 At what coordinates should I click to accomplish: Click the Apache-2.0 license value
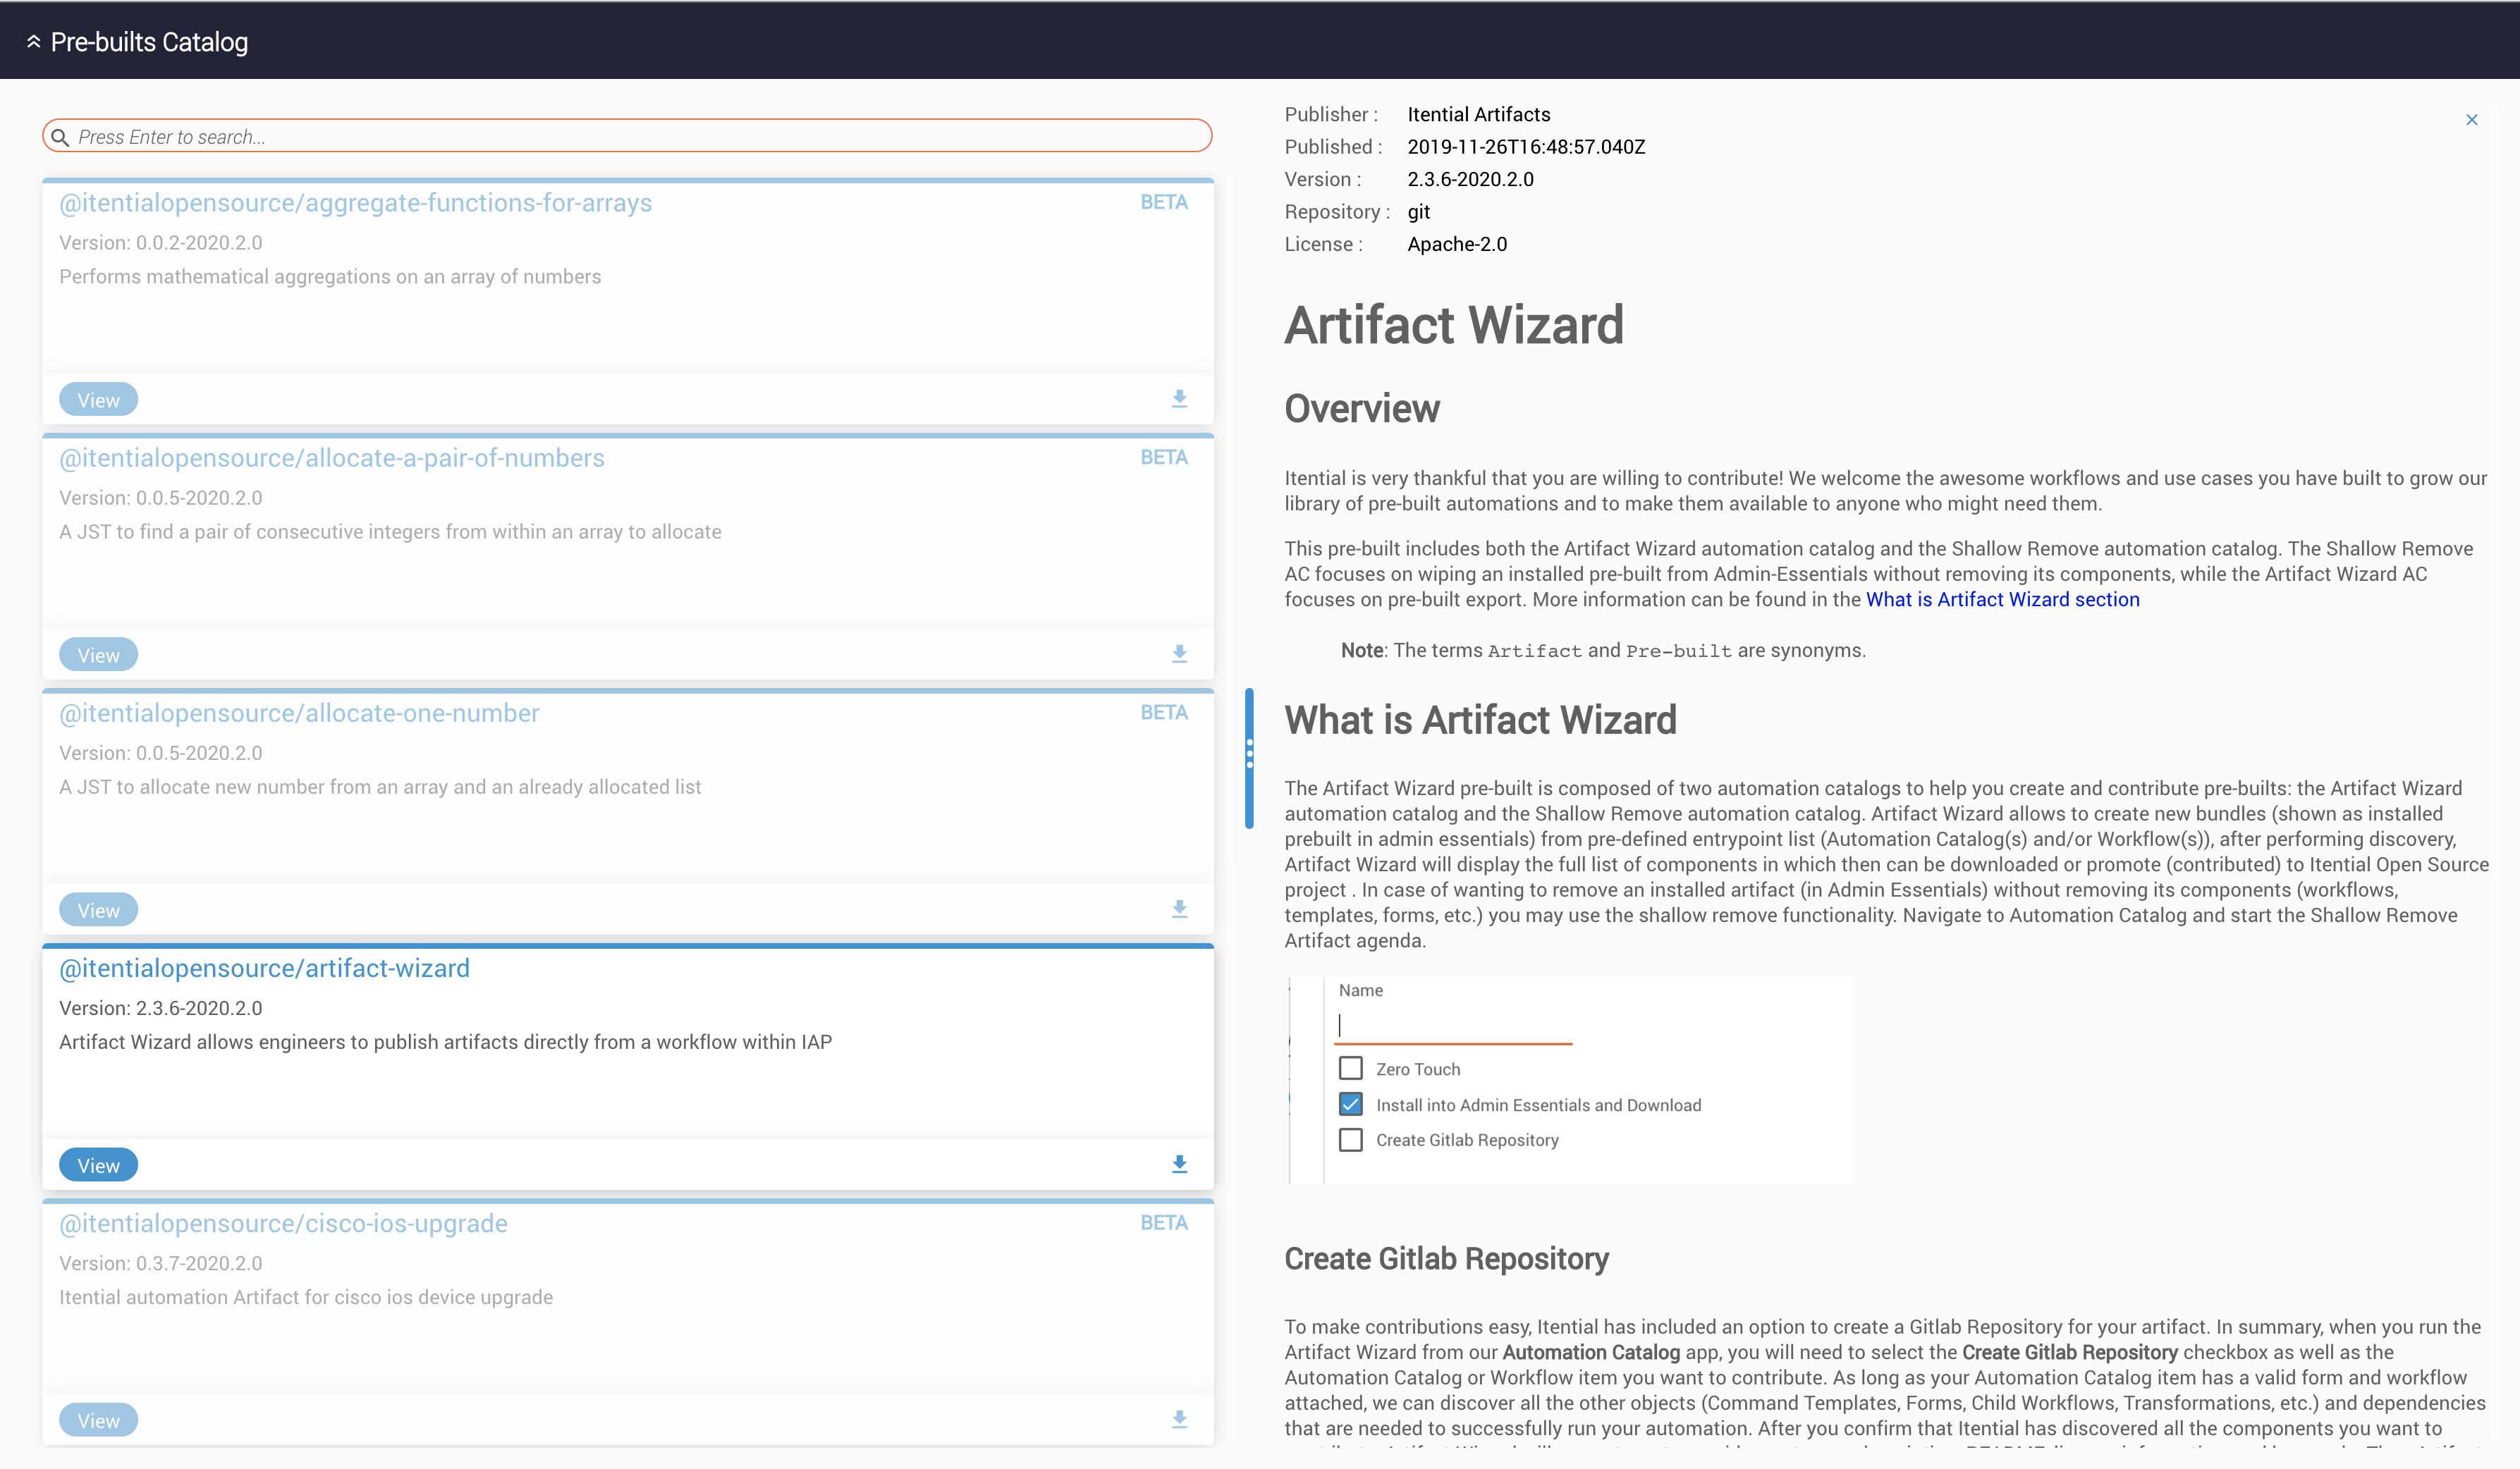click(x=1457, y=244)
